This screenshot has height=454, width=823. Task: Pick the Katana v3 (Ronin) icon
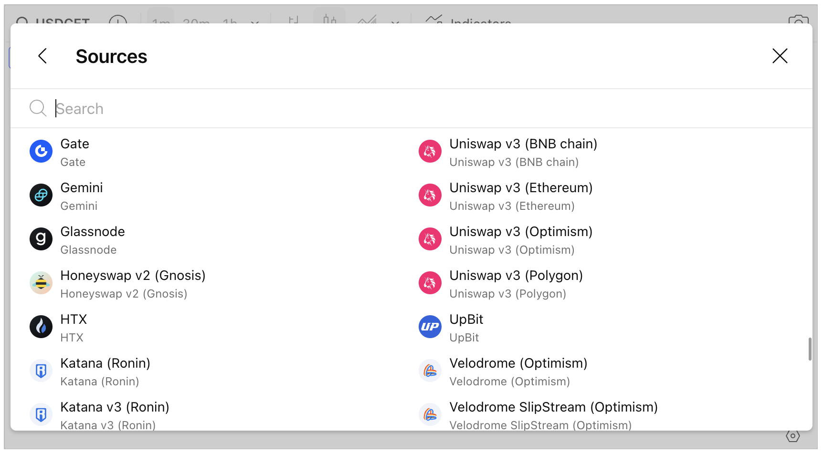pos(41,414)
